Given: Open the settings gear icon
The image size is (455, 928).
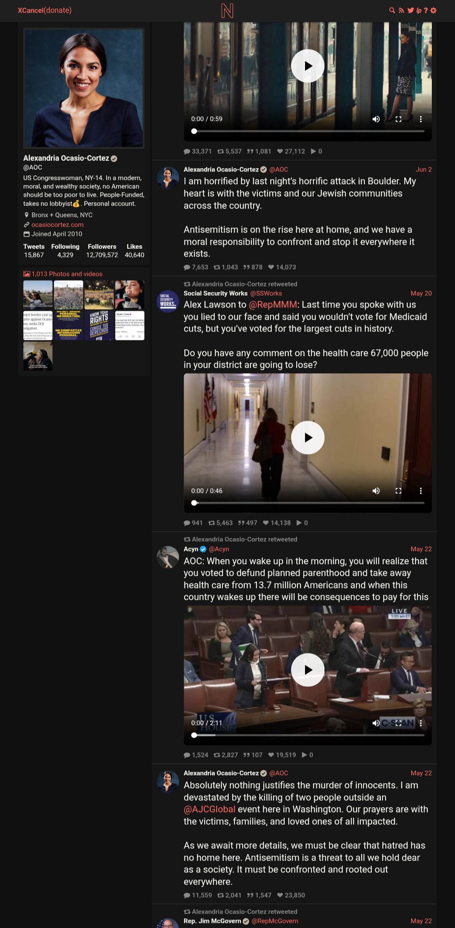Looking at the screenshot, I should point(434,10).
